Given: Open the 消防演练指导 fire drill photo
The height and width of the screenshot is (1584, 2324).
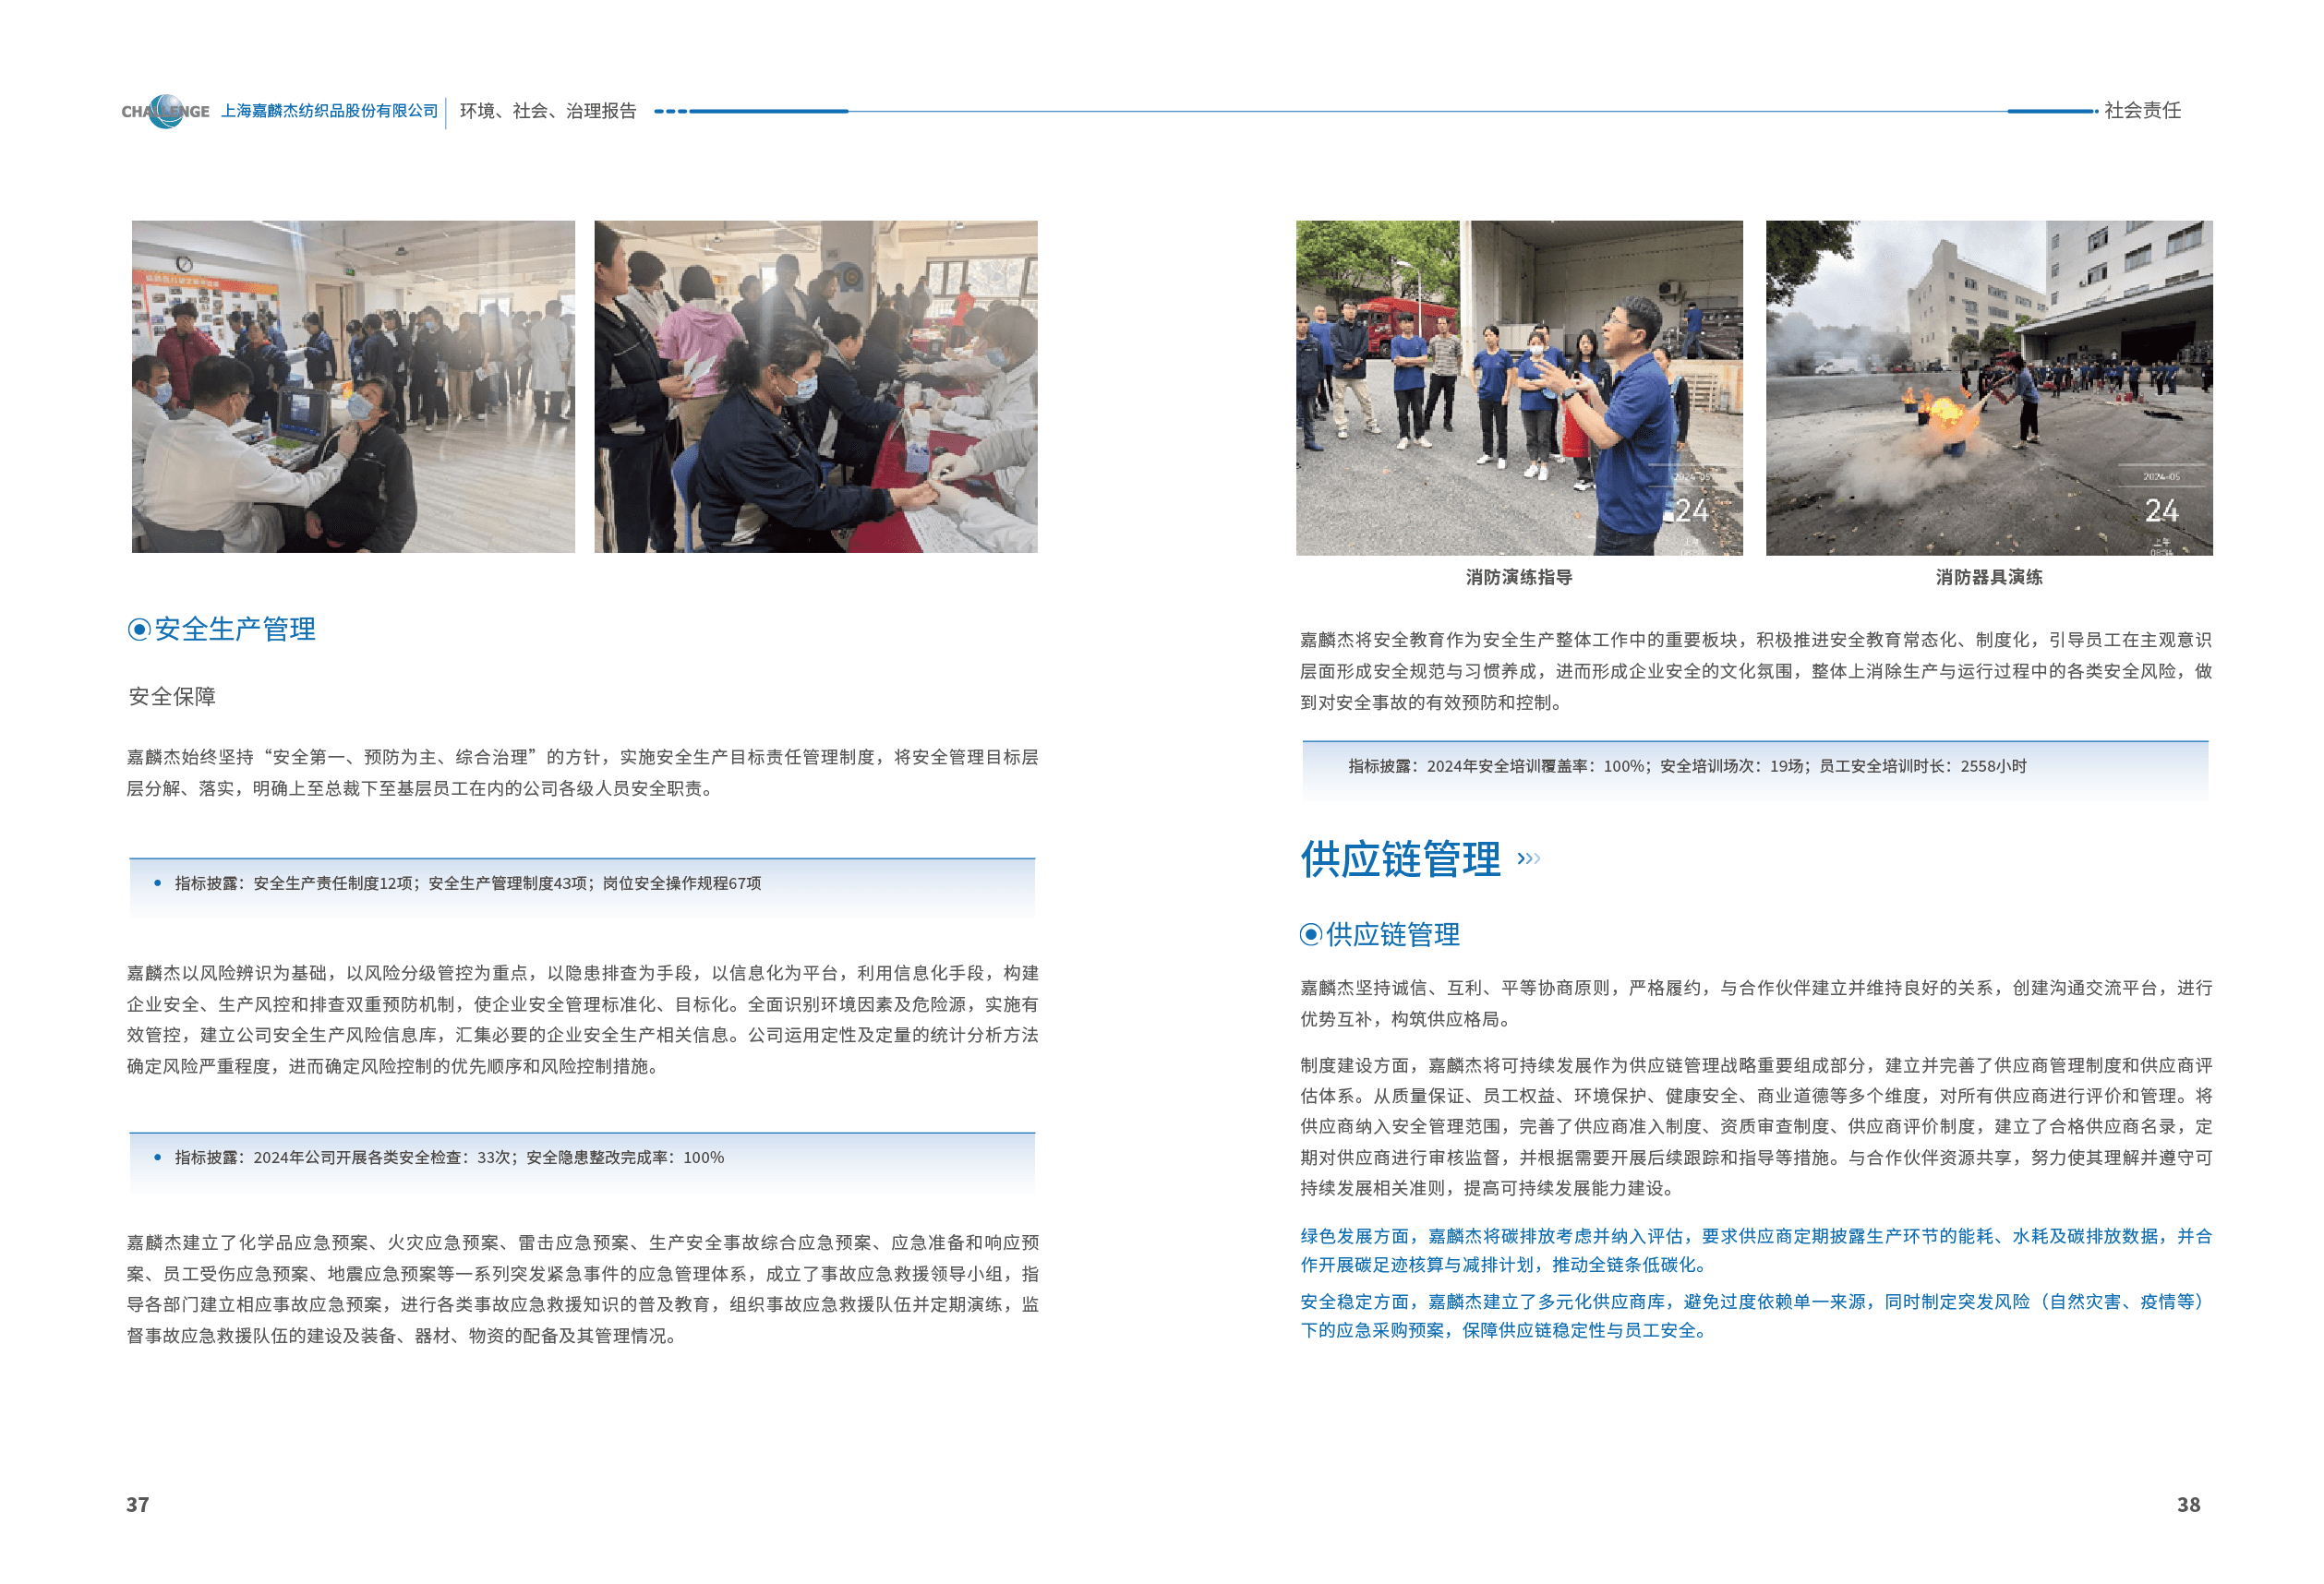Looking at the screenshot, I should coord(1519,387).
